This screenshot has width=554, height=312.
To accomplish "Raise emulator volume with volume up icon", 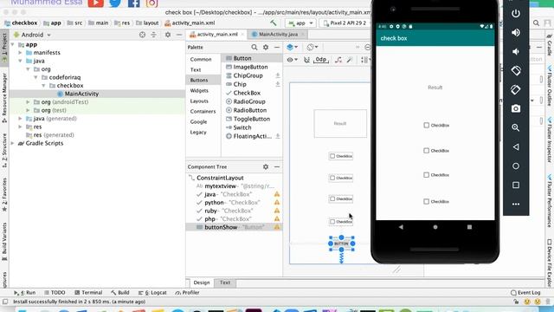I will (516, 33).
